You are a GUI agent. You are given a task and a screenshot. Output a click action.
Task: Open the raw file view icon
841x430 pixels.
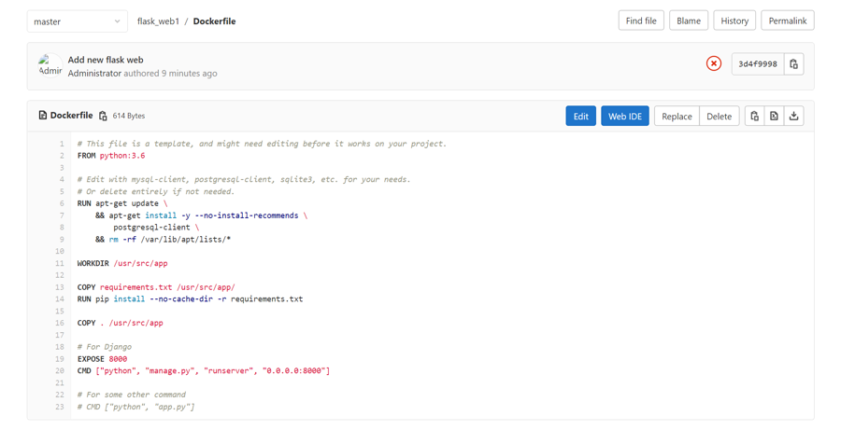tap(774, 117)
